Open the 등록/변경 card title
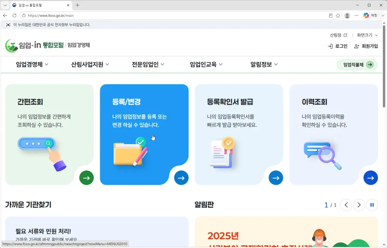Viewport: 387px width, 248px height. point(126,102)
